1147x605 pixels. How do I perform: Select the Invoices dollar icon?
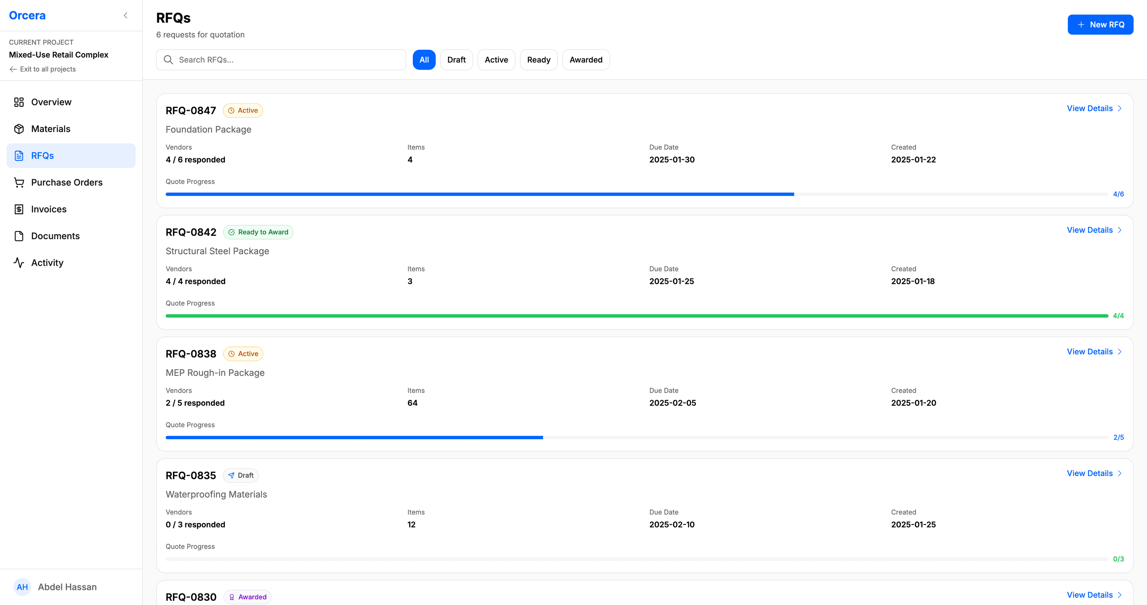click(x=19, y=209)
